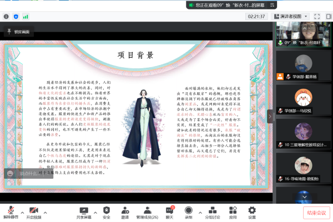Expand audio options arrow beside 解除静音
333x222 pixels.
pos(22,211)
